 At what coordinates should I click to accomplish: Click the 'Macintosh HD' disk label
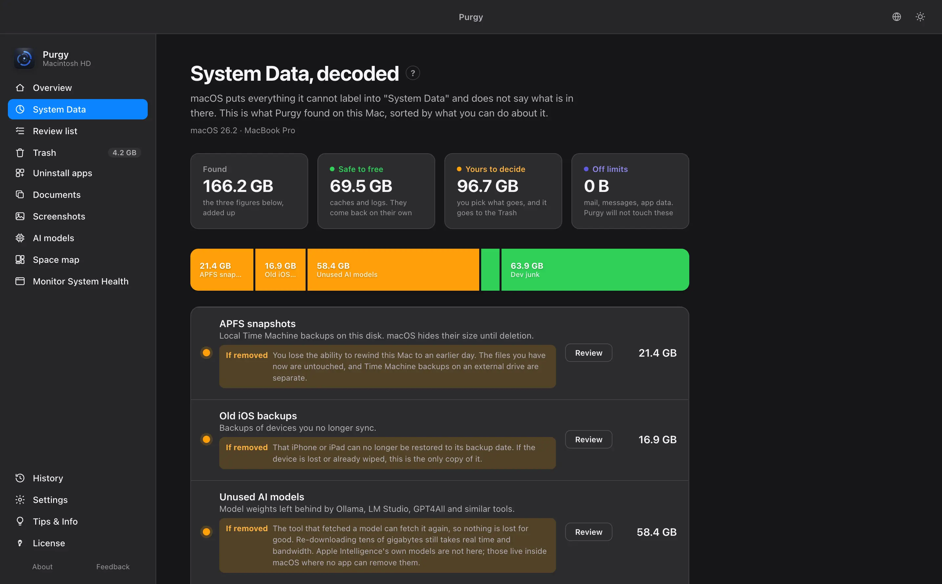(67, 64)
